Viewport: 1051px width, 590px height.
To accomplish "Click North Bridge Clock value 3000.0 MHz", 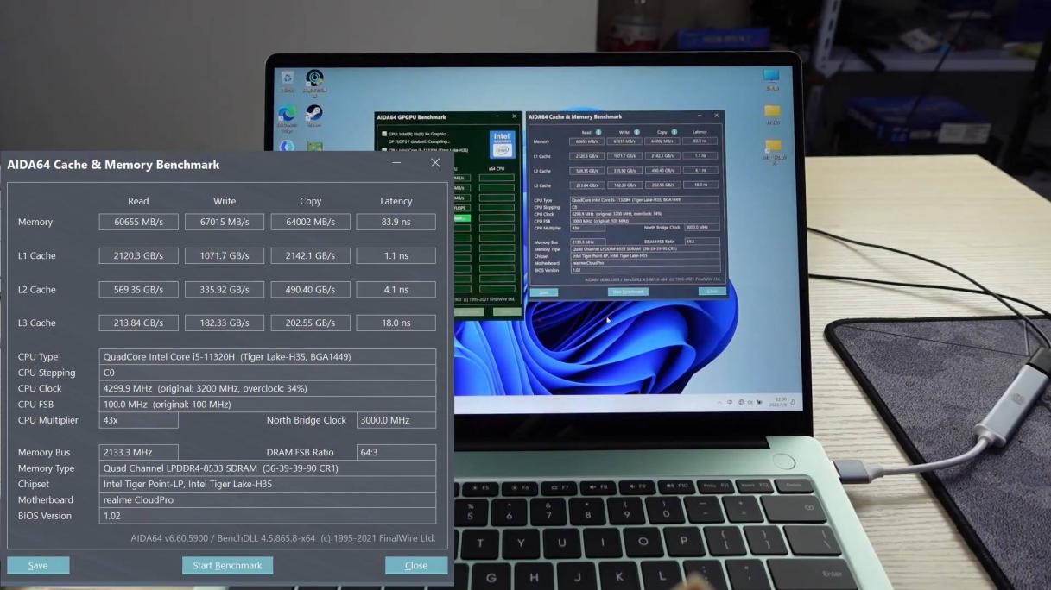I will 396,420.
